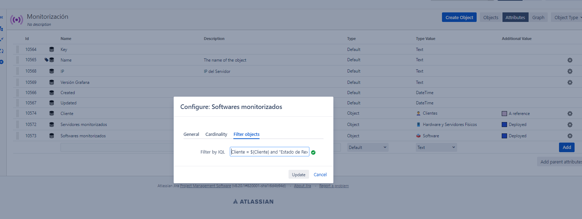Select the Filter objects tab

246,134
